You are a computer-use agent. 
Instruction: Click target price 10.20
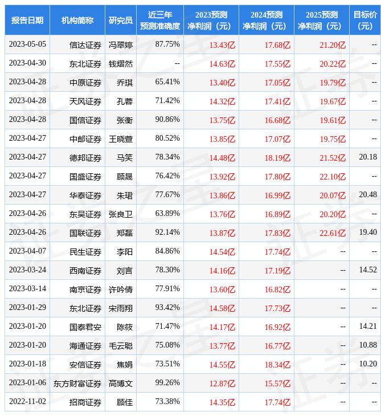(368, 364)
